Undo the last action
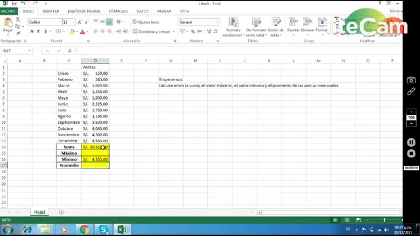 click(23, 3)
